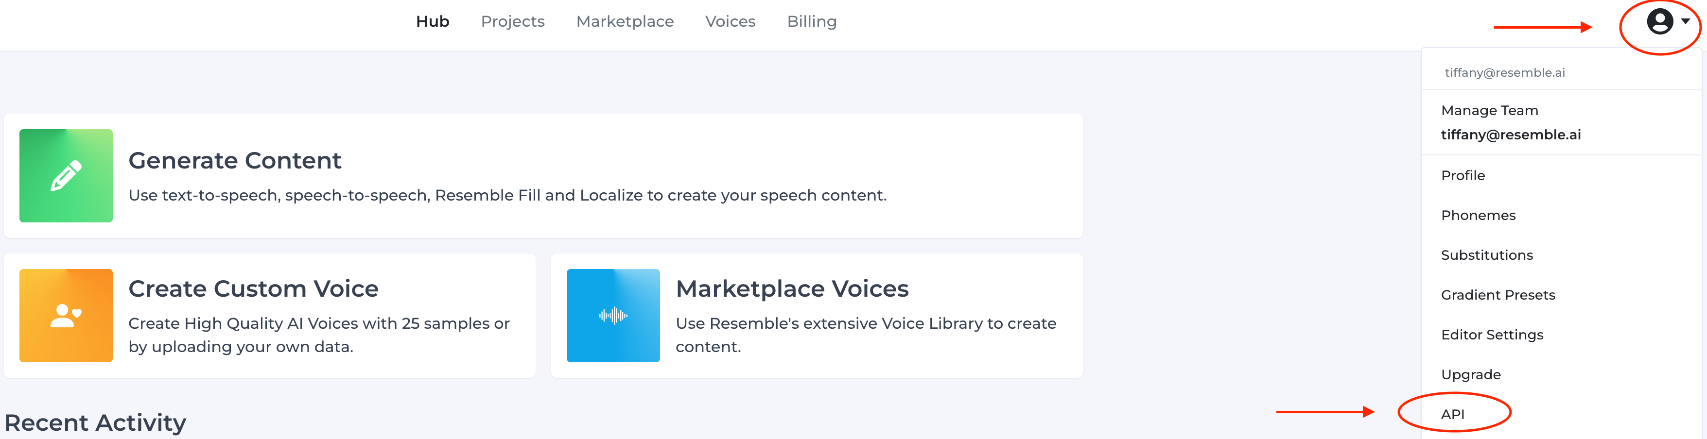Image resolution: width=1707 pixels, height=439 pixels.
Task: Choose Phonemes in the dropdown menu
Action: click(x=1478, y=215)
